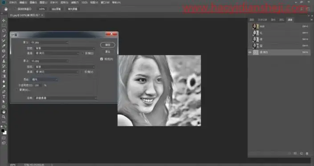Screen dimensions: 314x166
Task: Click Save selection as channel icon
Action: pyautogui.click(x=295, y=154)
